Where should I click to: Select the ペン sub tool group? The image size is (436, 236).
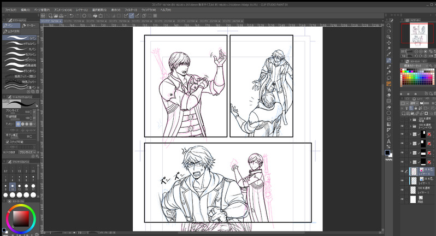pos(11,25)
